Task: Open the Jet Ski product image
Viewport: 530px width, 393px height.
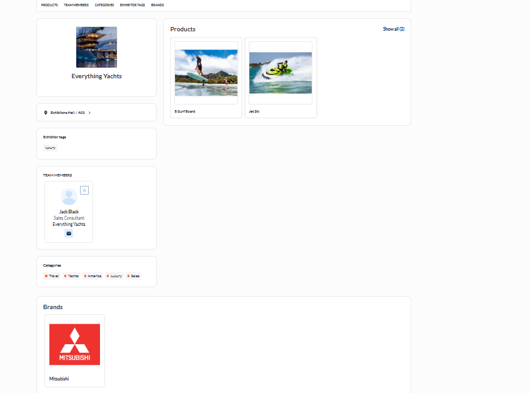Action: coord(280,73)
